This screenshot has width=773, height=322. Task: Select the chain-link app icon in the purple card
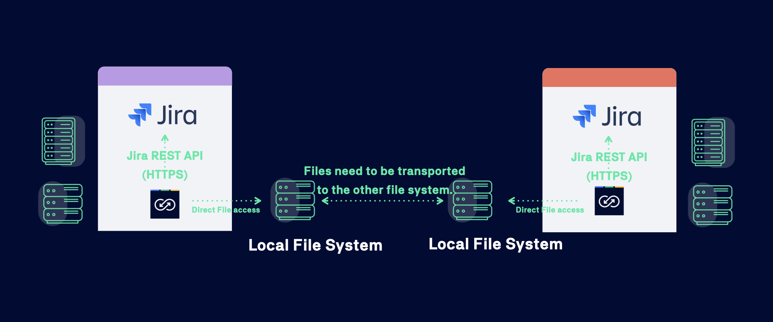[x=165, y=204]
